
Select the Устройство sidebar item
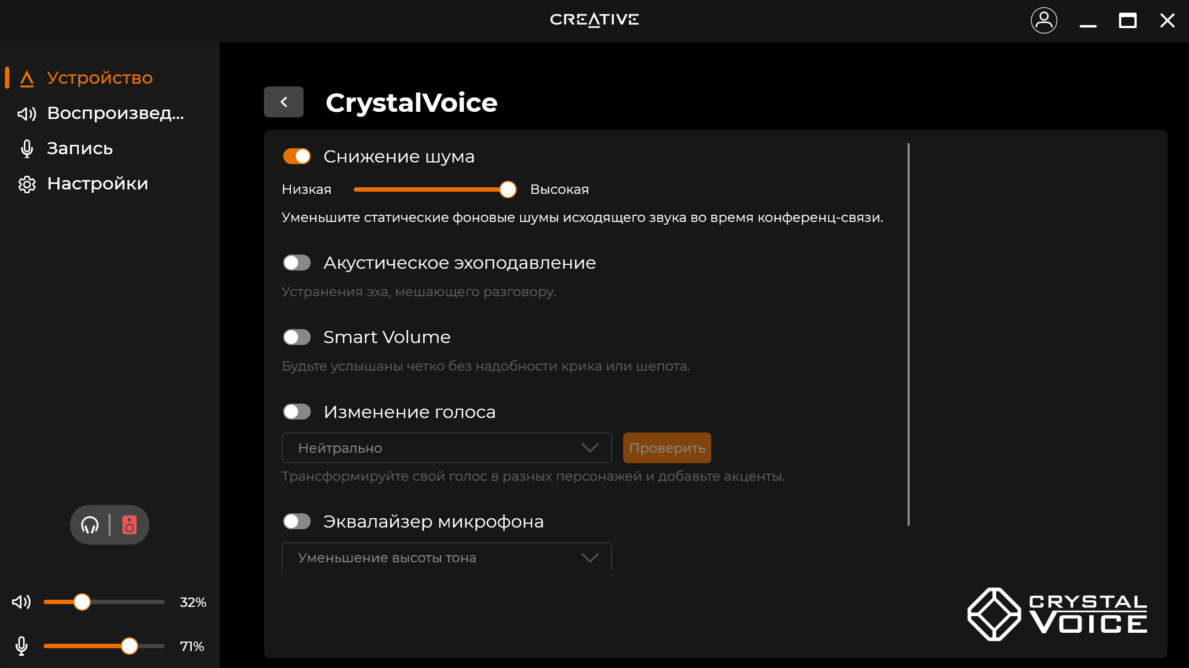pos(99,78)
